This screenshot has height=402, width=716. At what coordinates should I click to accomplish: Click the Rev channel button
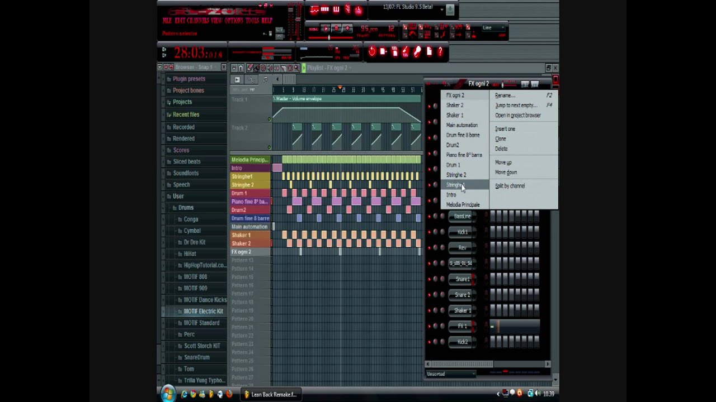click(x=462, y=247)
